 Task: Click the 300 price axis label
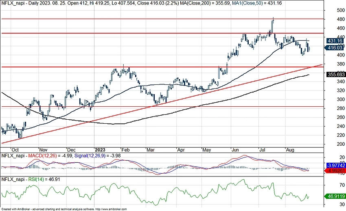(341, 99)
